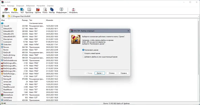Image resolution: width=200 pixels, height=105 pixels.
Task: Go up one folder level icon
Action: (3, 16)
